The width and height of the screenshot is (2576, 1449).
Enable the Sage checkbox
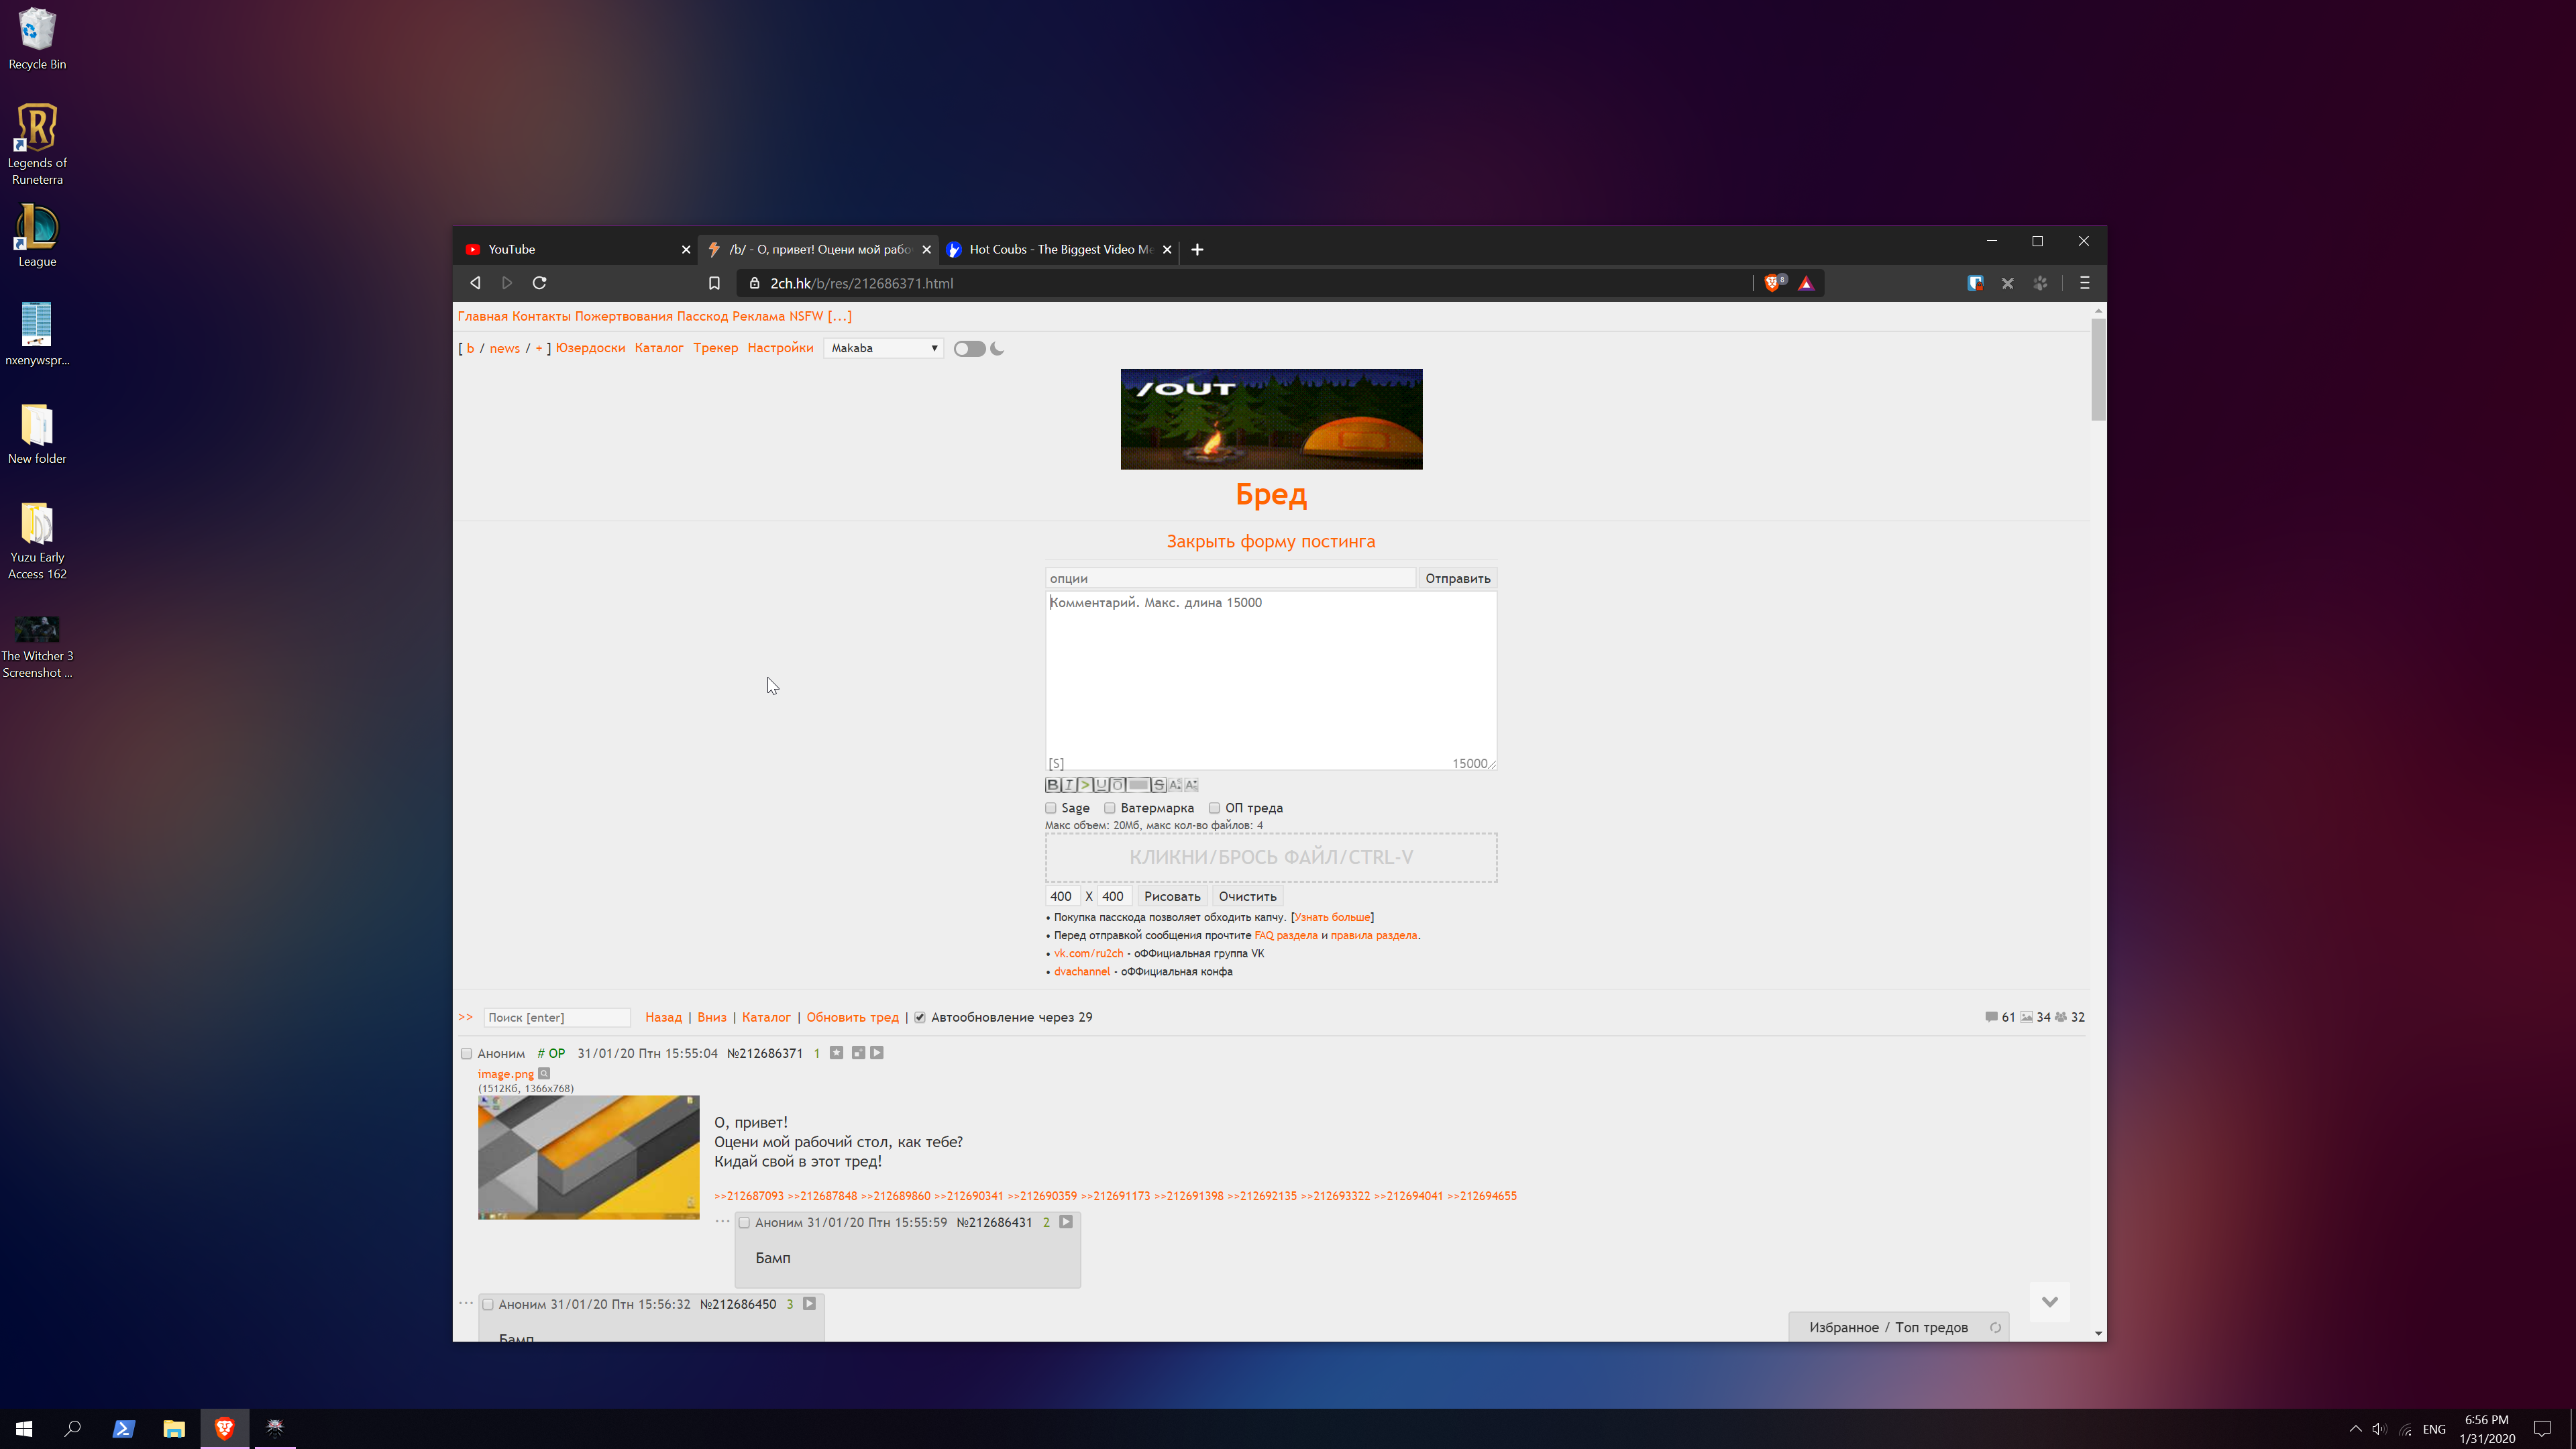(x=1051, y=808)
